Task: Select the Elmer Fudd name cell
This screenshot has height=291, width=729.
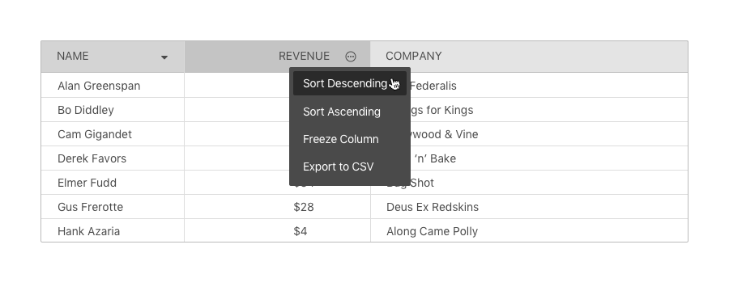Action: pyautogui.click(x=113, y=183)
